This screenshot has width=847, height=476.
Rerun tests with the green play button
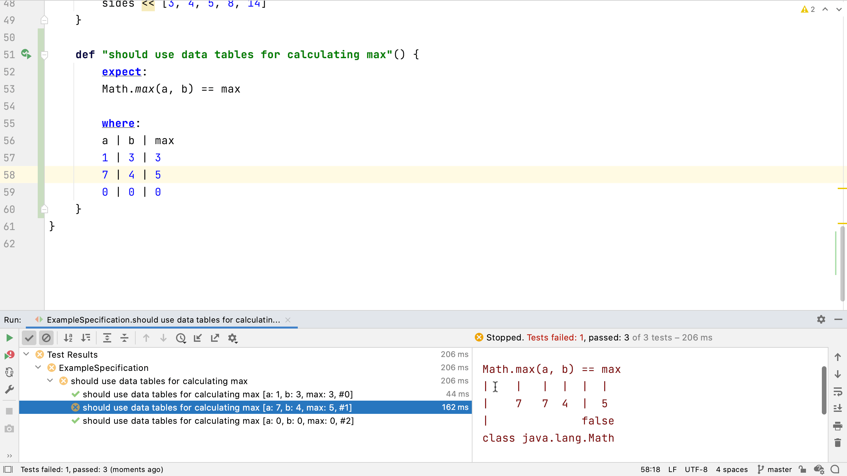(9, 338)
